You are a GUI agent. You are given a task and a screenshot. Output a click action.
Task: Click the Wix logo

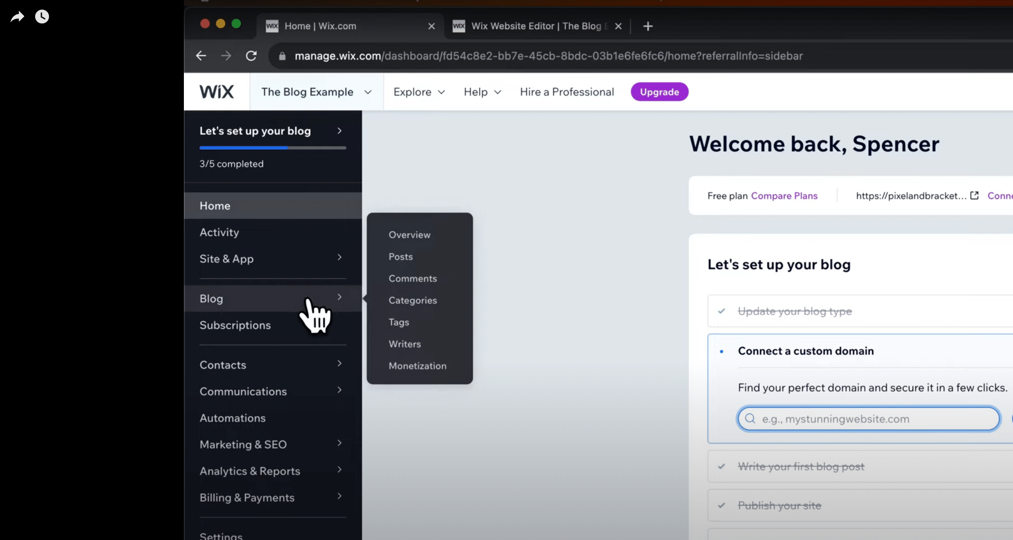216,92
